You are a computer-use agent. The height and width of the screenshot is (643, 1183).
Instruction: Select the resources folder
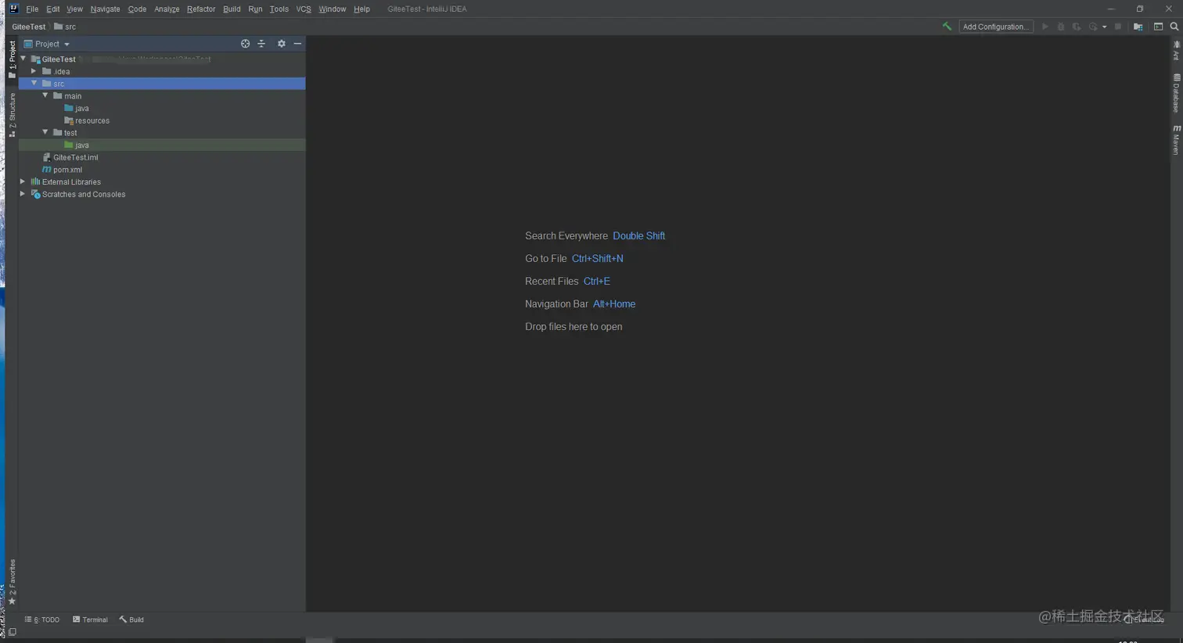[87, 120]
